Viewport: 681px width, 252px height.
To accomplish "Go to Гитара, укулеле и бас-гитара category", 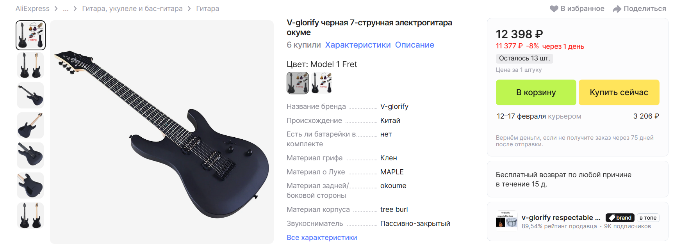I will click(x=132, y=9).
